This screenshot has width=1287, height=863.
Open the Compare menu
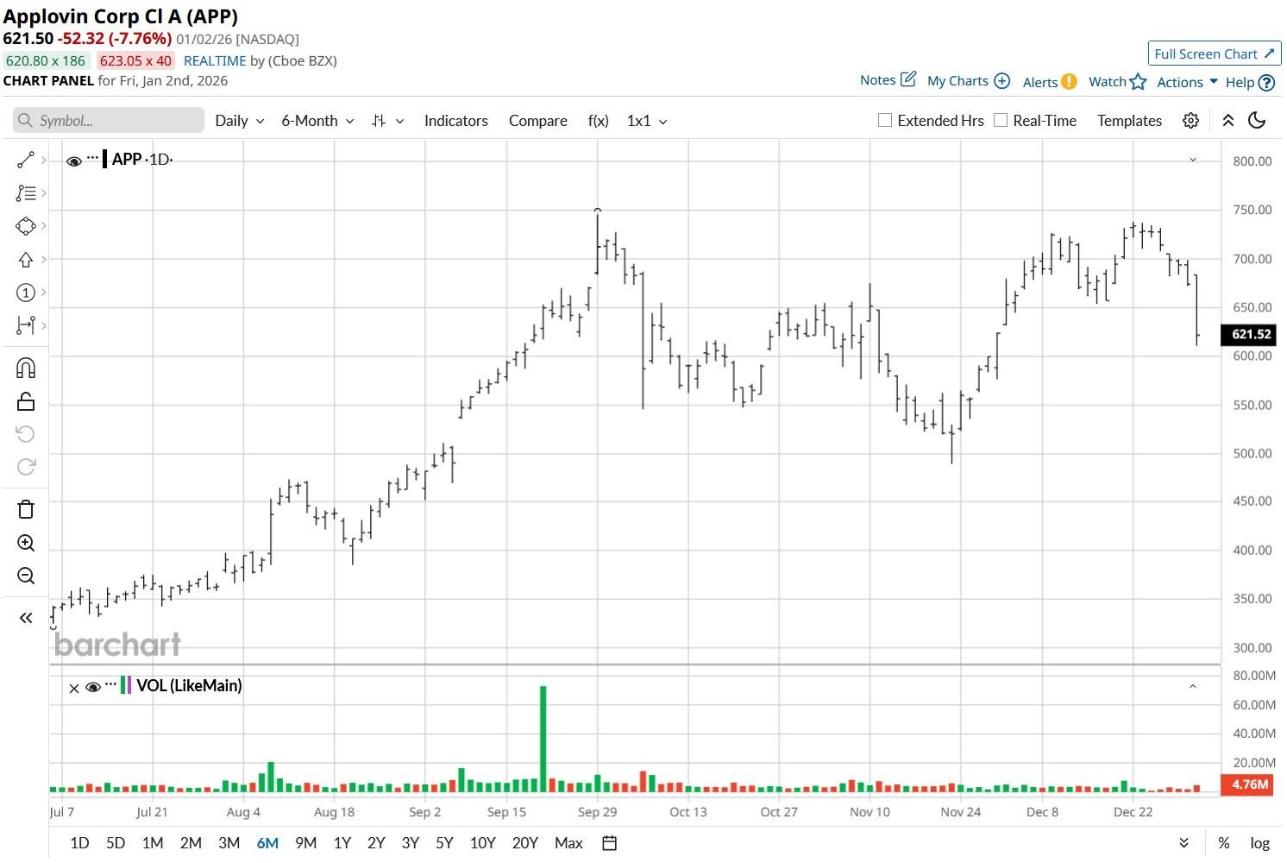538,121
